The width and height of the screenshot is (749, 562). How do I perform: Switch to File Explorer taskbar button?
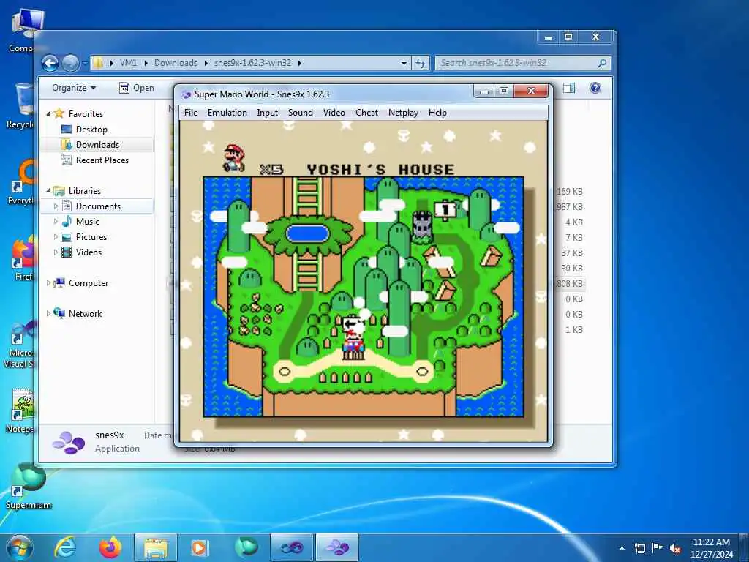(x=156, y=547)
